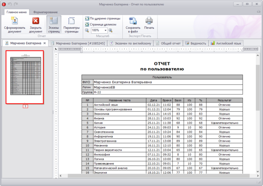Open the Общий отчет tab
263x186 pixels.
[x=168, y=43]
